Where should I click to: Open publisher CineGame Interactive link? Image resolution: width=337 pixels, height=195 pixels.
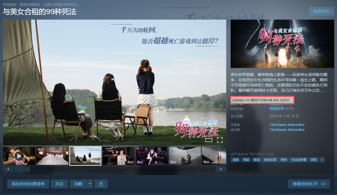287,130
